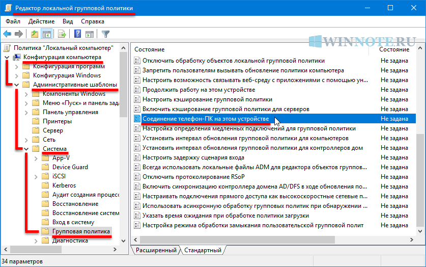Click the Filter funnel toolbar icon
426x267 pixels.
click(x=106, y=34)
